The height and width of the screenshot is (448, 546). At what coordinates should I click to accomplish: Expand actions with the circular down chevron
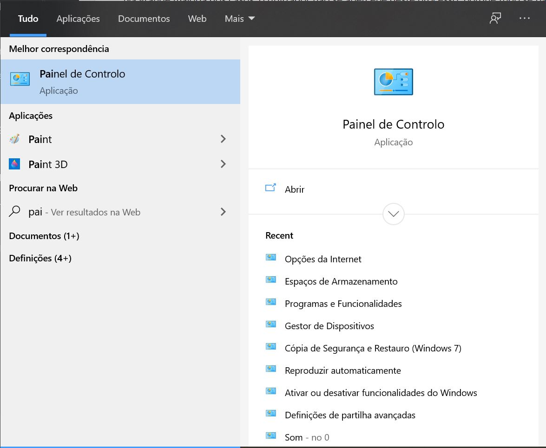[x=393, y=214]
